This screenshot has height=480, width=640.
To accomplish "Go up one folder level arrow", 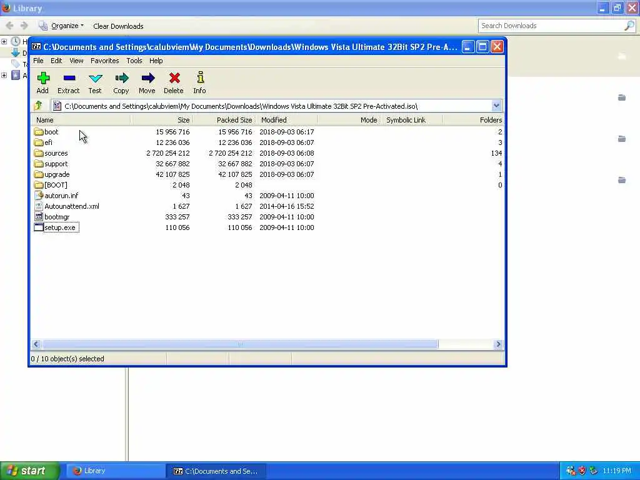I will [x=38, y=106].
